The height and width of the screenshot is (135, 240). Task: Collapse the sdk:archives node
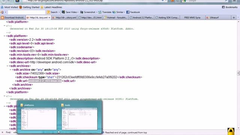[x=7, y=66]
